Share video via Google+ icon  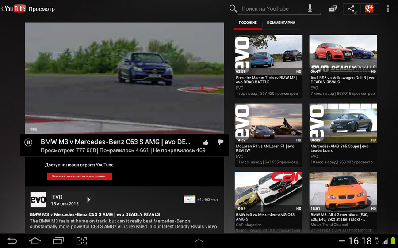tap(369, 9)
